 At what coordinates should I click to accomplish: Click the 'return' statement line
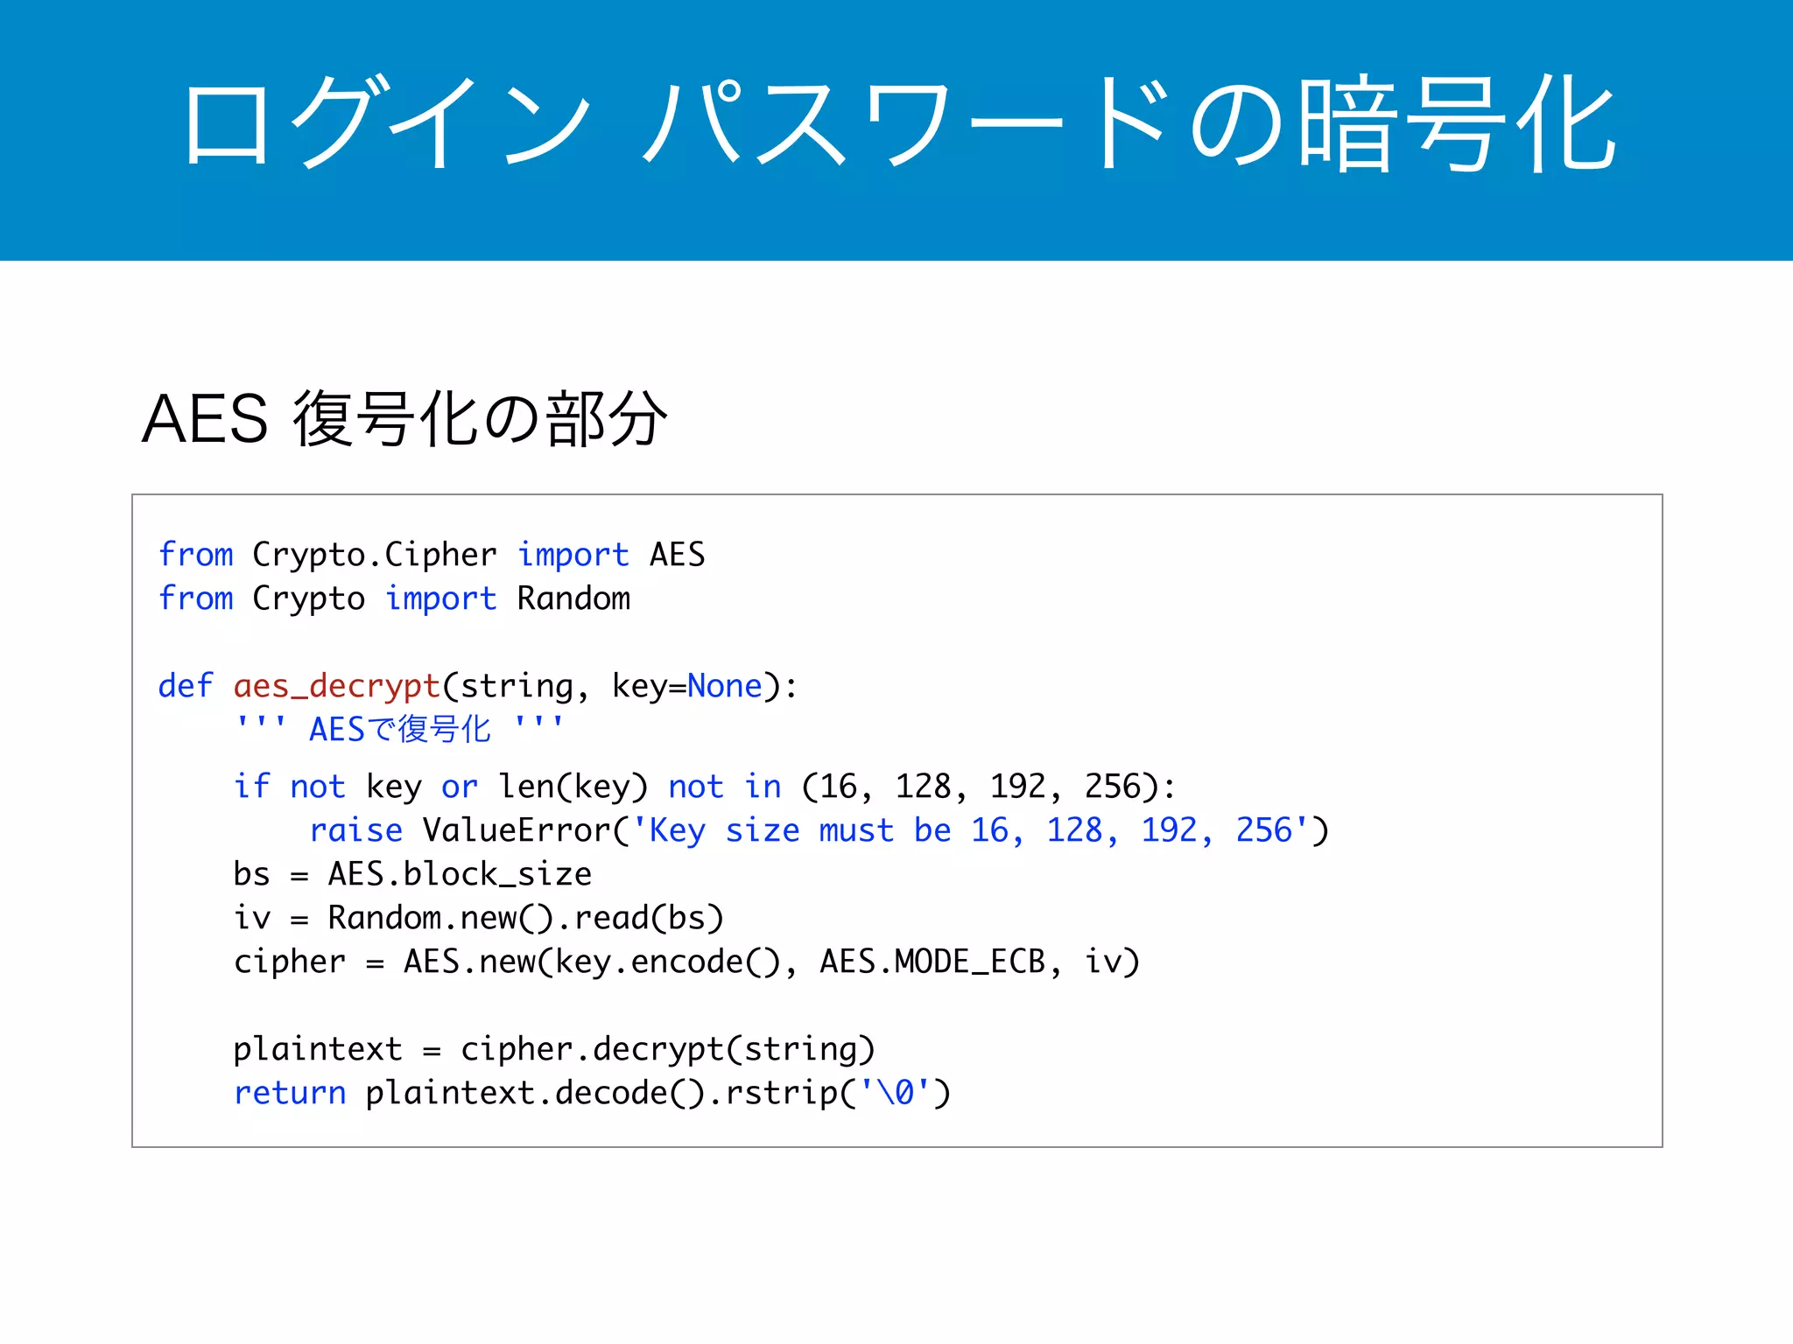click(x=592, y=1093)
